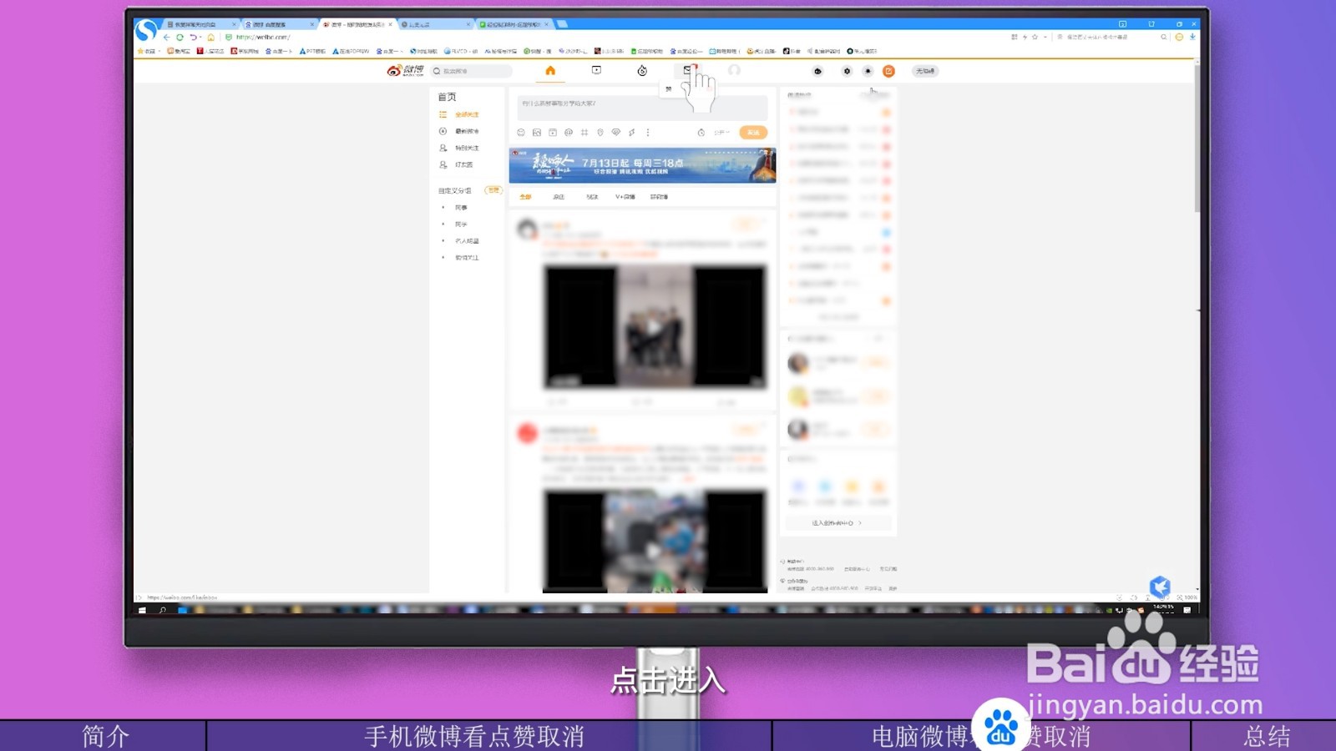Click the browser search magnifier icon
The height and width of the screenshot is (751, 1336).
click(1164, 38)
